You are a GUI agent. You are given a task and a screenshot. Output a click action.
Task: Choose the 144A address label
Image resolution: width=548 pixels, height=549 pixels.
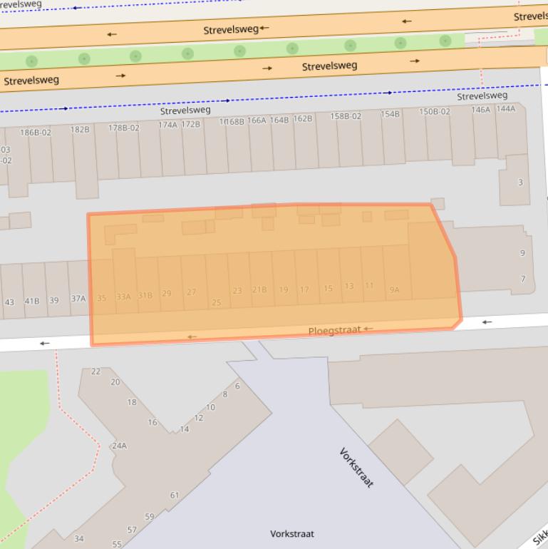[x=505, y=109]
